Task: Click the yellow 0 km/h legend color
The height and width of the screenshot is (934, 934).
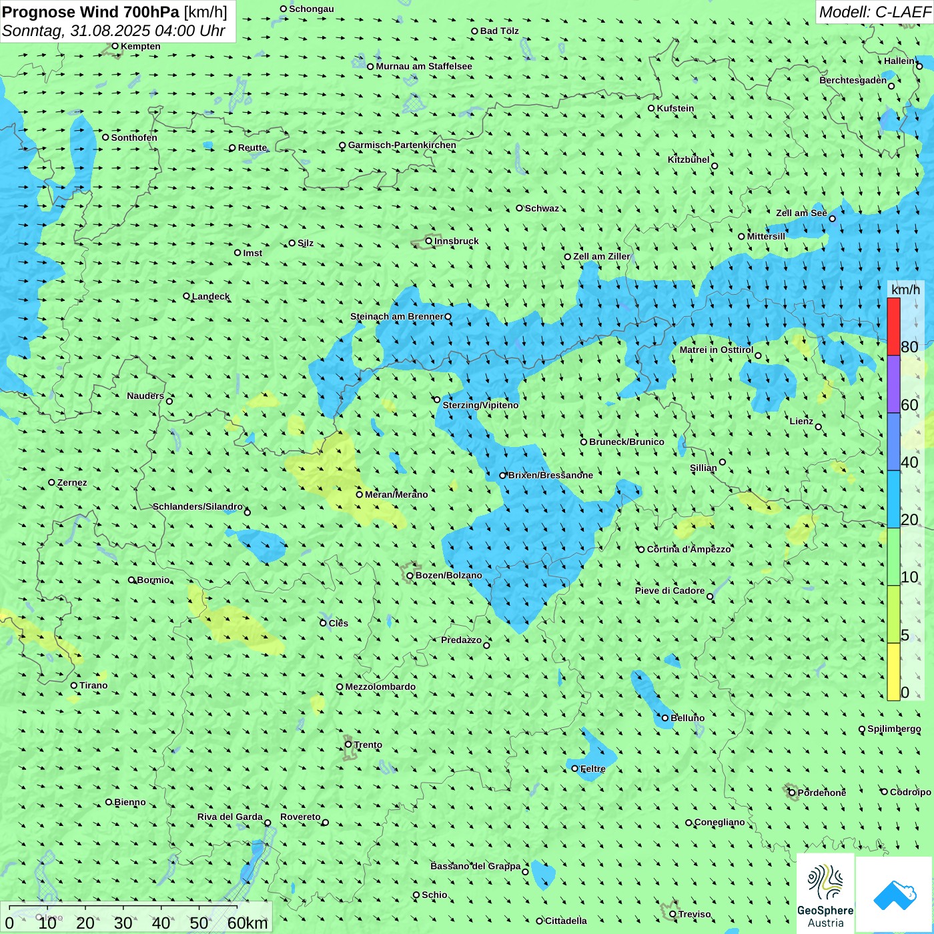Action: 893,672
